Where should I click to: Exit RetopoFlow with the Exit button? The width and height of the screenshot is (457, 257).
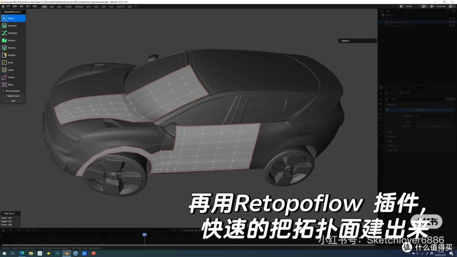click(14, 101)
